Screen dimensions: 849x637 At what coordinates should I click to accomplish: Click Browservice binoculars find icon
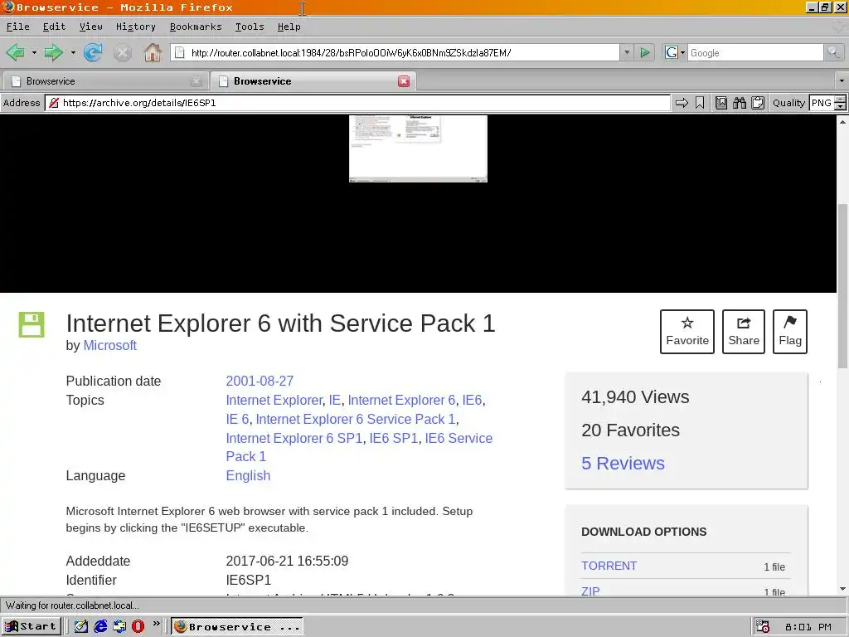coord(739,103)
